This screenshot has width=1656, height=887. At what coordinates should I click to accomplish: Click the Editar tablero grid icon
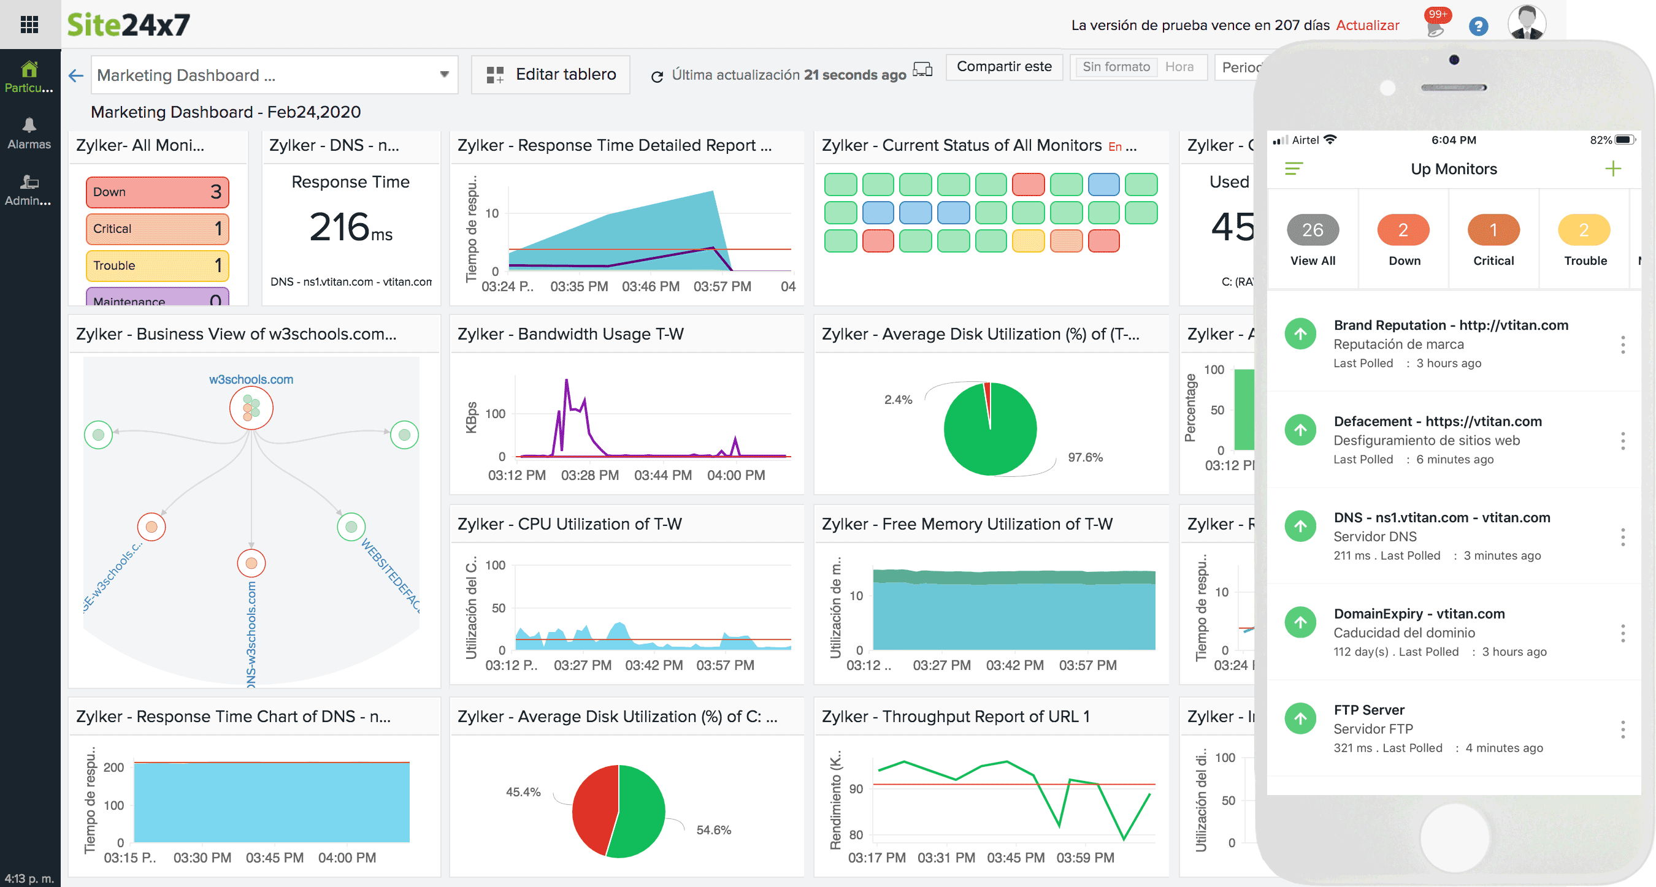(x=494, y=75)
